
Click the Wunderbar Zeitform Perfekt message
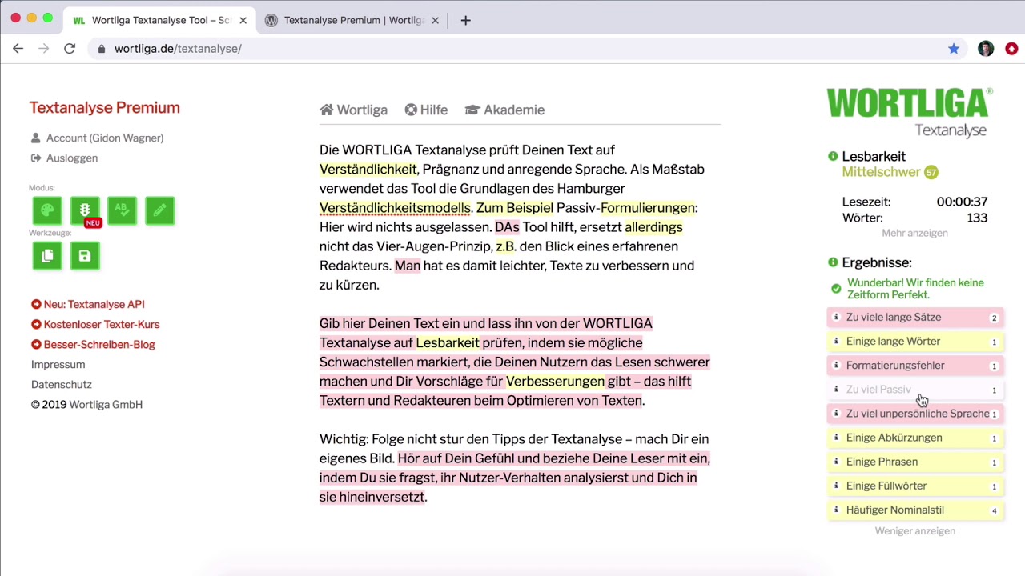coord(915,288)
